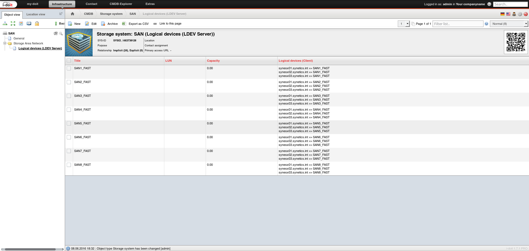The height and width of the screenshot is (251, 529).
Task: Open the Contact menu
Action: click(92, 4)
